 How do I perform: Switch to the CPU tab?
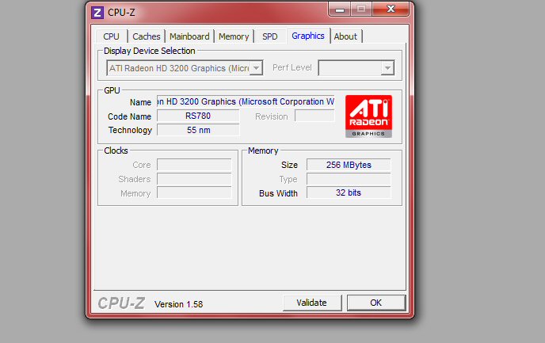(111, 36)
